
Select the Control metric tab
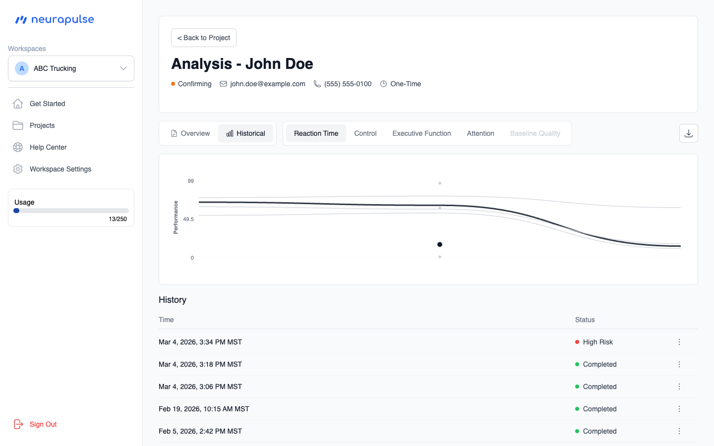pos(365,133)
